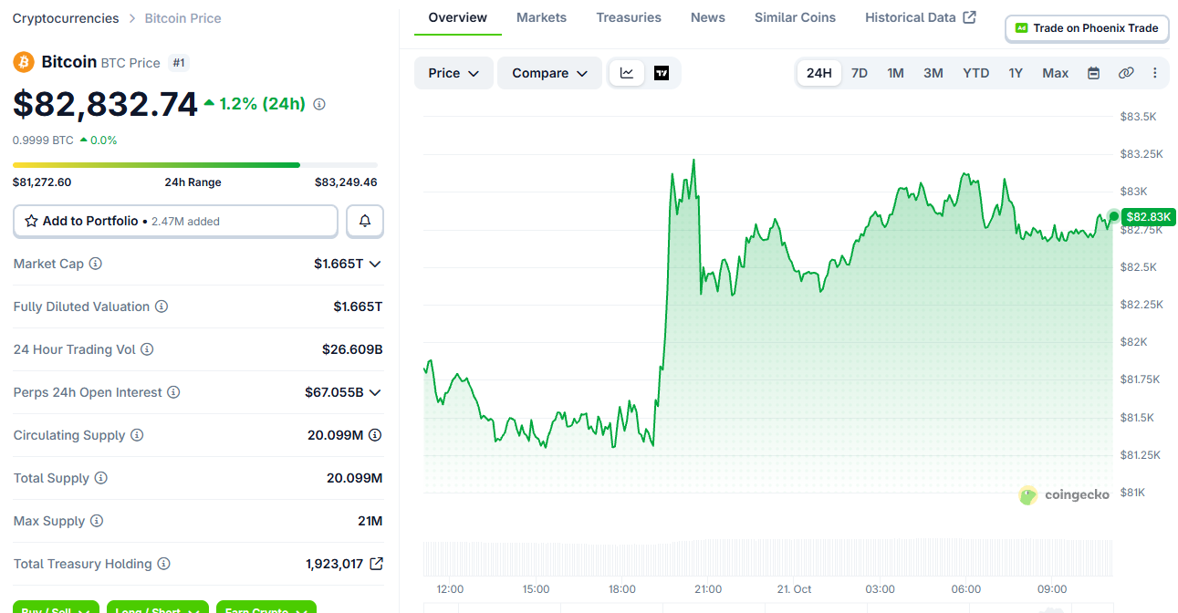The height and width of the screenshot is (613, 1178).
Task: Copy chart link icon
Action: click(1126, 73)
